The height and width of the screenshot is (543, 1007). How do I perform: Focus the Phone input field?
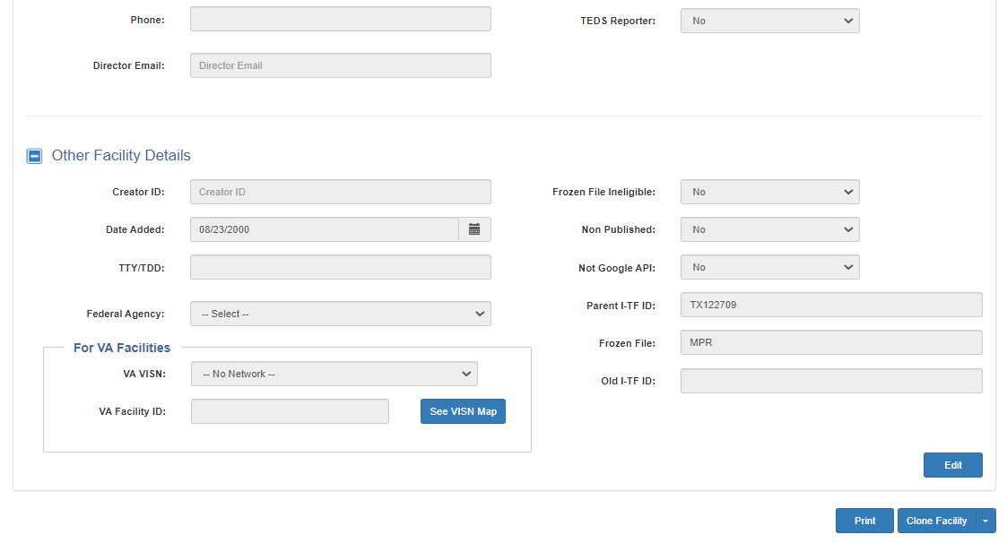340,19
